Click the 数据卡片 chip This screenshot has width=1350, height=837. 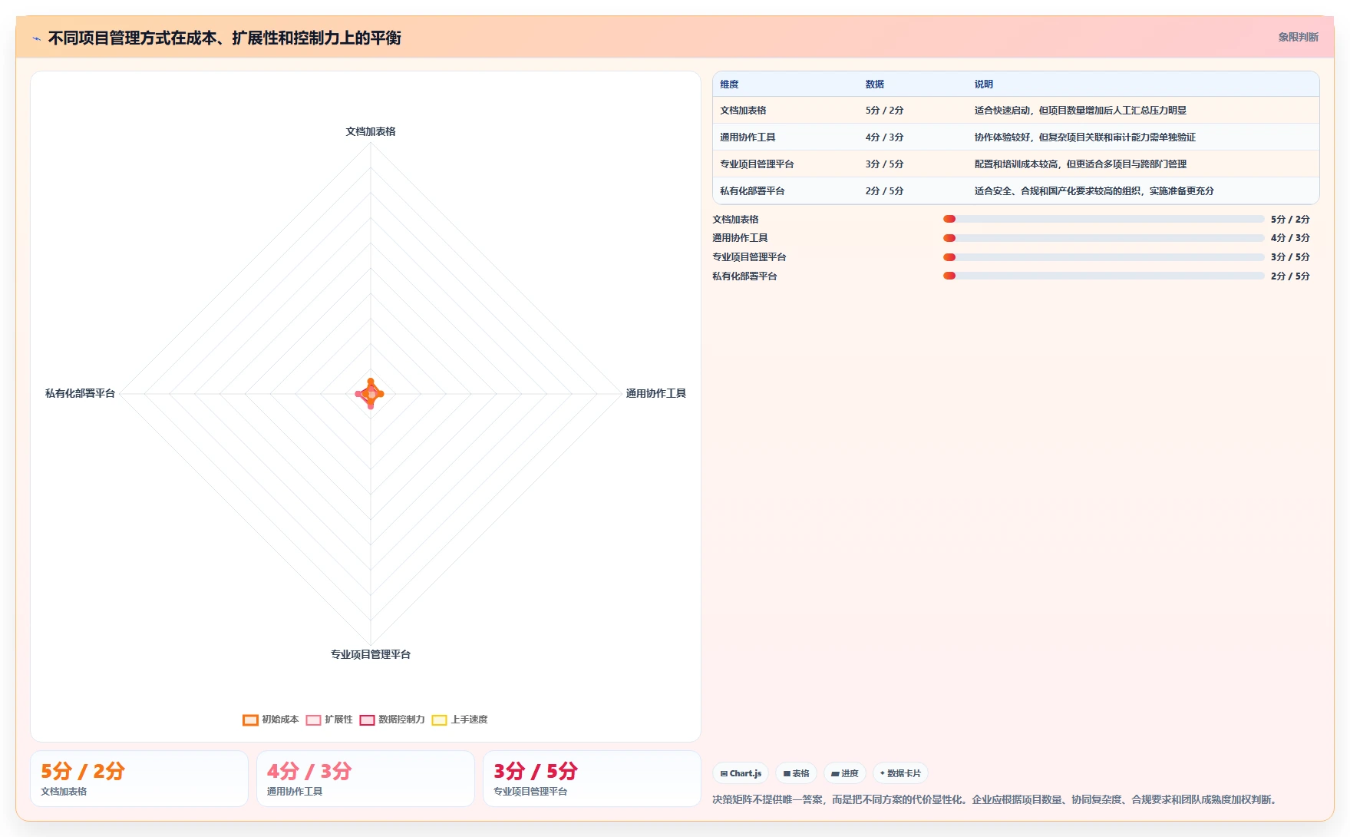[900, 773]
